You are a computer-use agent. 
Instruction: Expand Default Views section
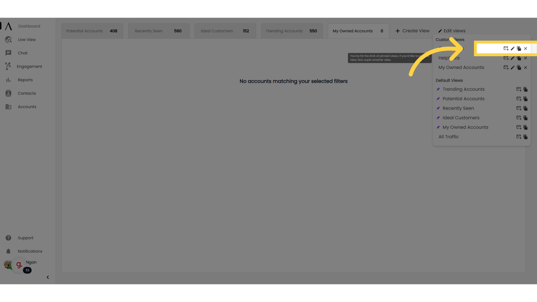coord(449,80)
